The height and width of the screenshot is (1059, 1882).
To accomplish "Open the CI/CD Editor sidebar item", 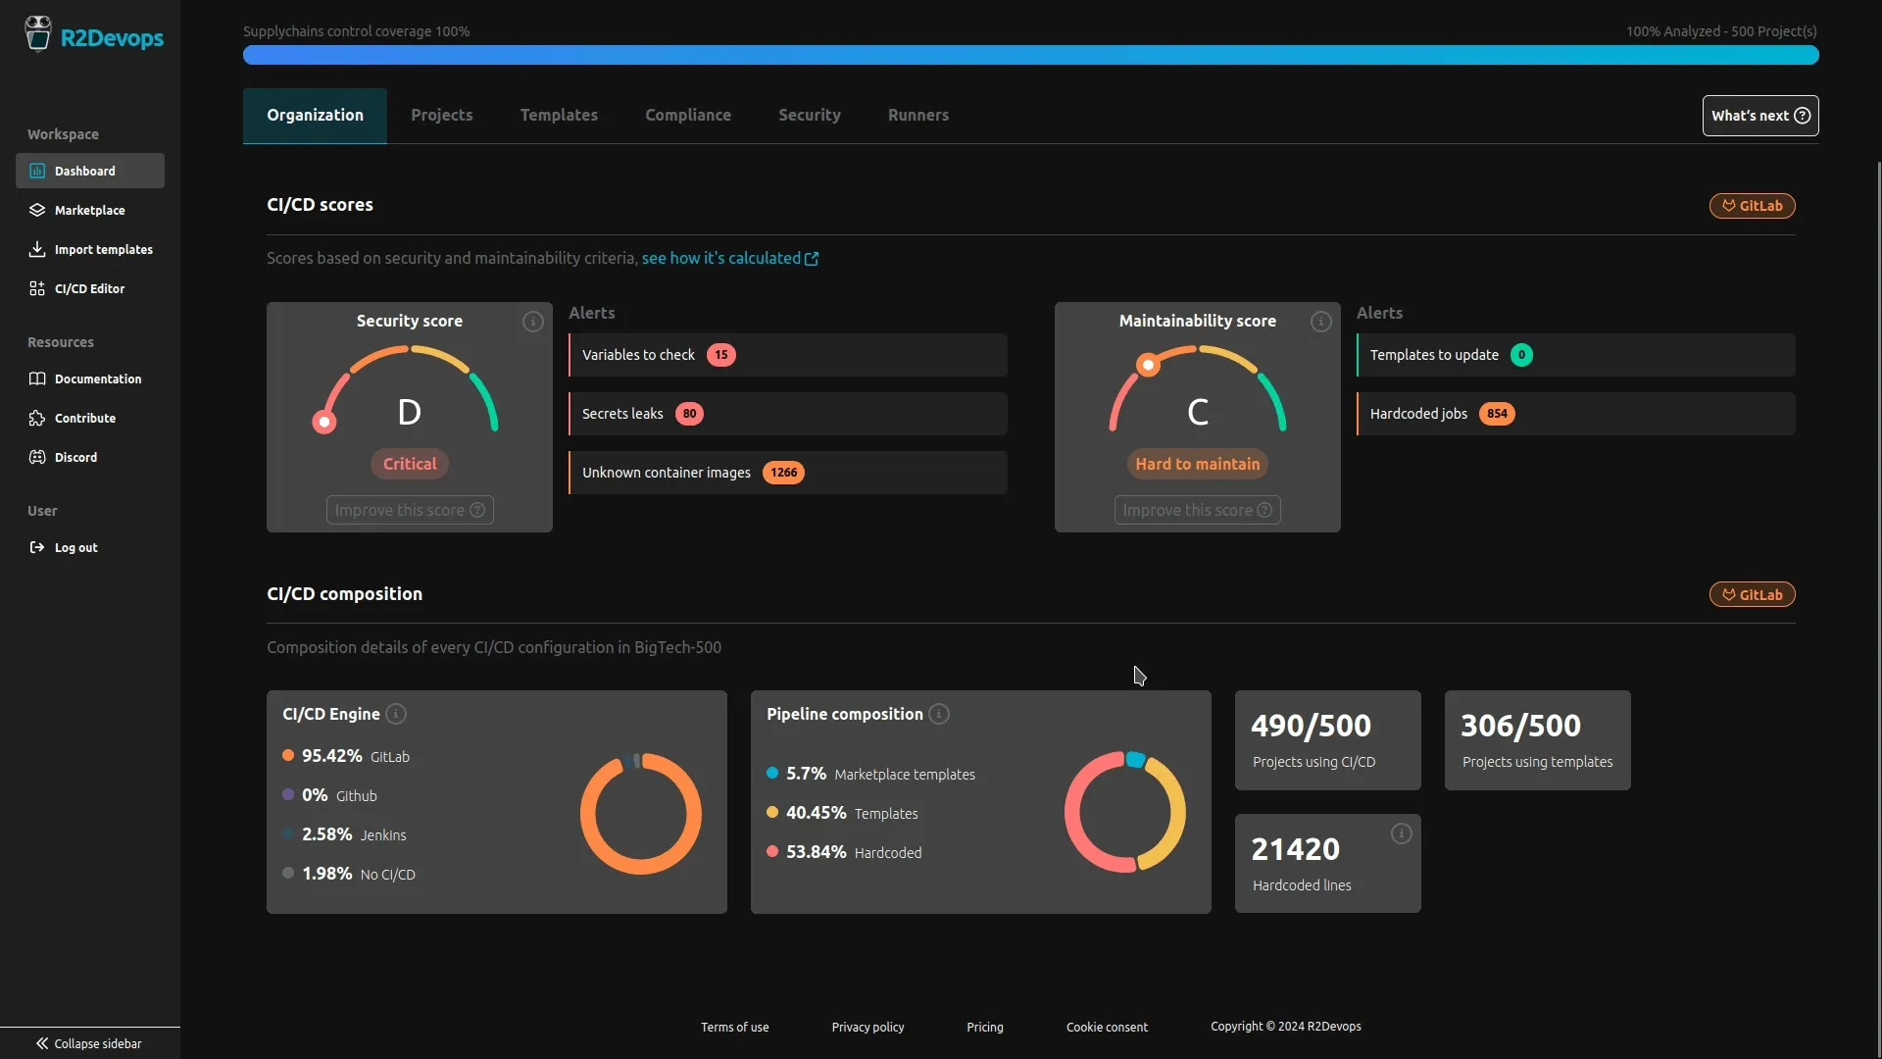I will pos(89,288).
